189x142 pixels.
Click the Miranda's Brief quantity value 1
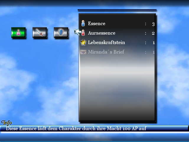tap(154, 52)
